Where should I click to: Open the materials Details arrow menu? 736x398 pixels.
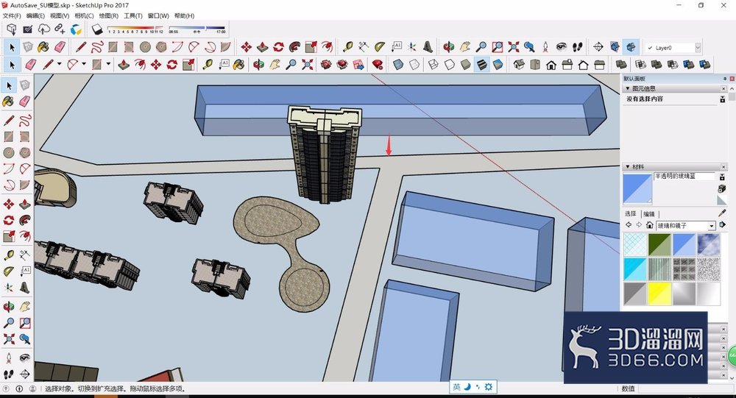tap(723, 225)
